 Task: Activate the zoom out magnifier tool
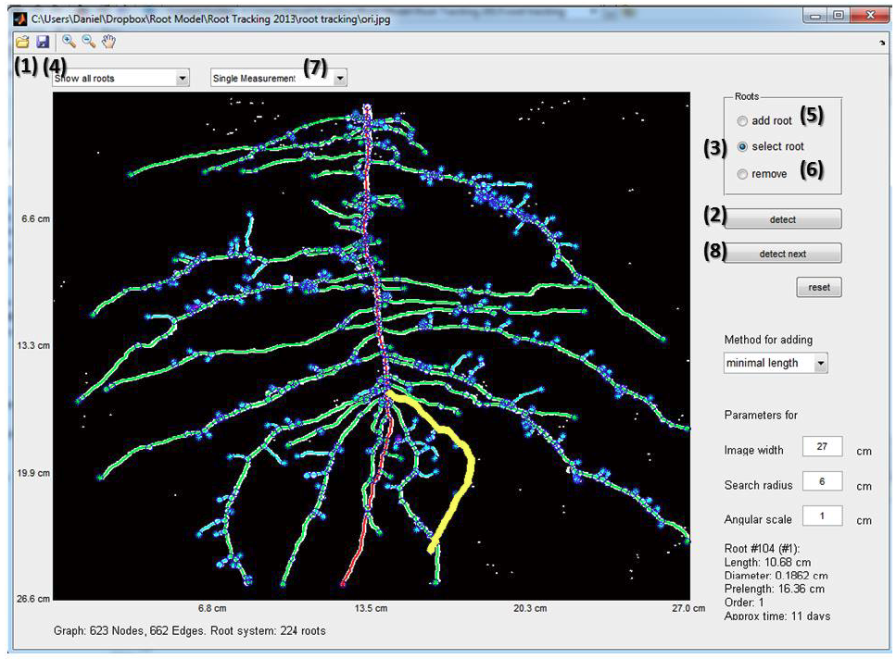(89, 41)
